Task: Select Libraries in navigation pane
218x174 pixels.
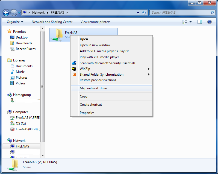Action: click(x=19, y=60)
